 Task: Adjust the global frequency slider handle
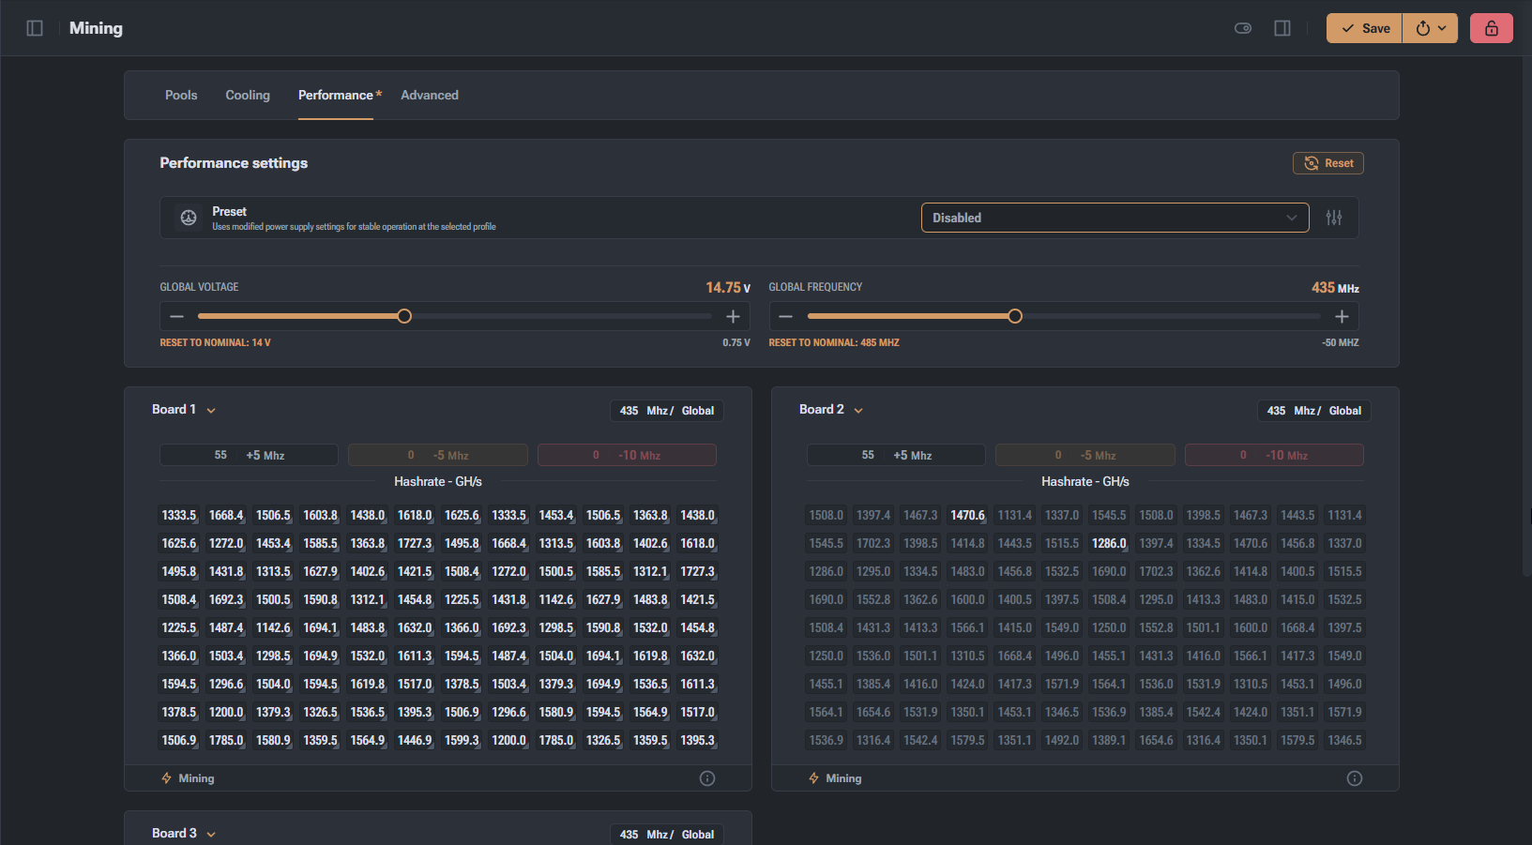click(1015, 316)
